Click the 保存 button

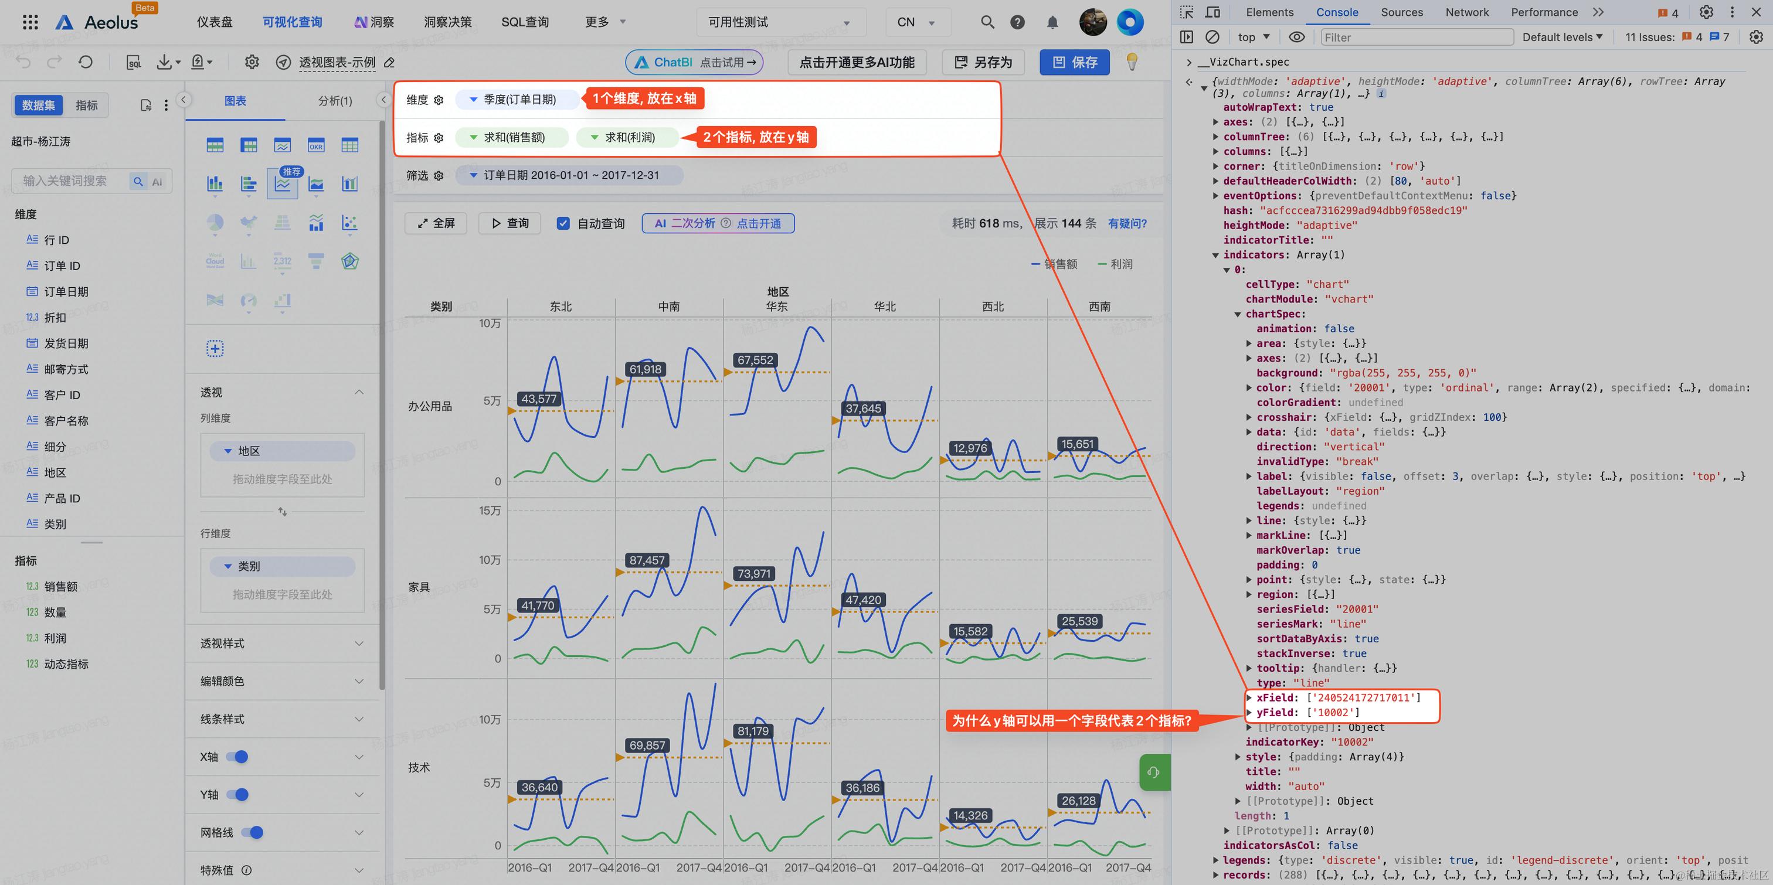pos(1074,62)
